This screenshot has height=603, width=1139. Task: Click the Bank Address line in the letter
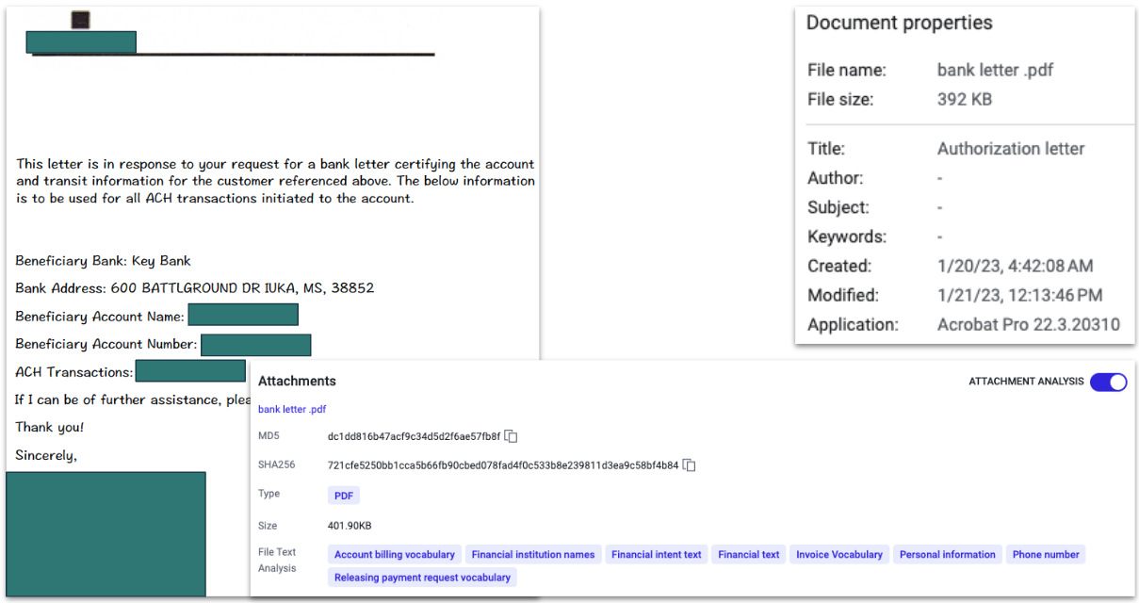(x=195, y=288)
